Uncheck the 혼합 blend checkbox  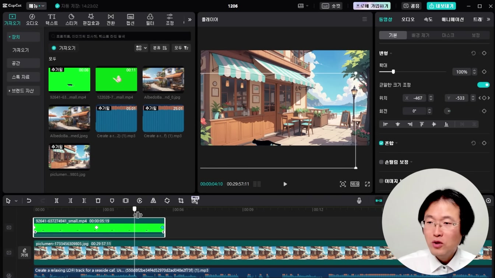381,143
